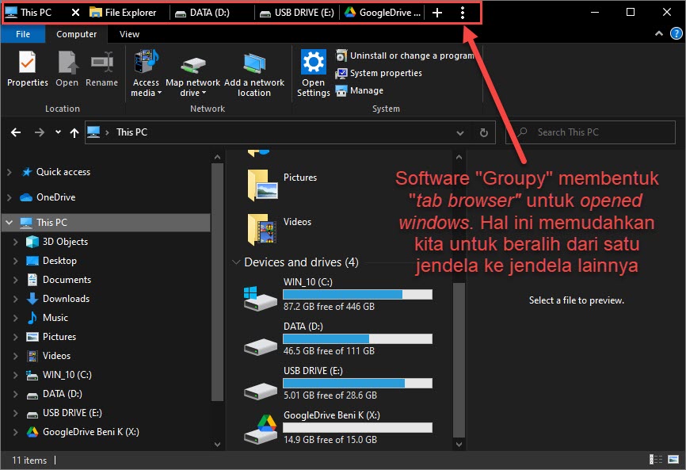Expand 3D Objects tree node

(x=16, y=242)
